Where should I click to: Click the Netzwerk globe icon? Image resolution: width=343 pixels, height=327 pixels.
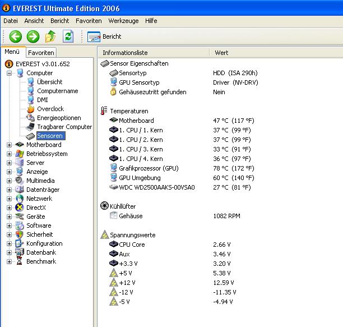[20, 199]
